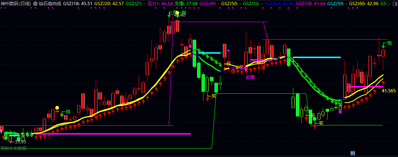Click the 用到未来数据 notice text
The height and width of the screenshot is (157, 398).
pos(13,149)
